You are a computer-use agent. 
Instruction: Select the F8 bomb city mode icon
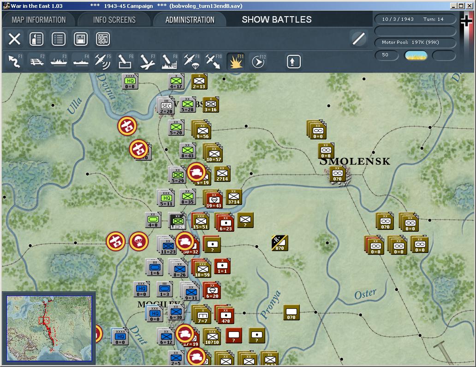169,61
